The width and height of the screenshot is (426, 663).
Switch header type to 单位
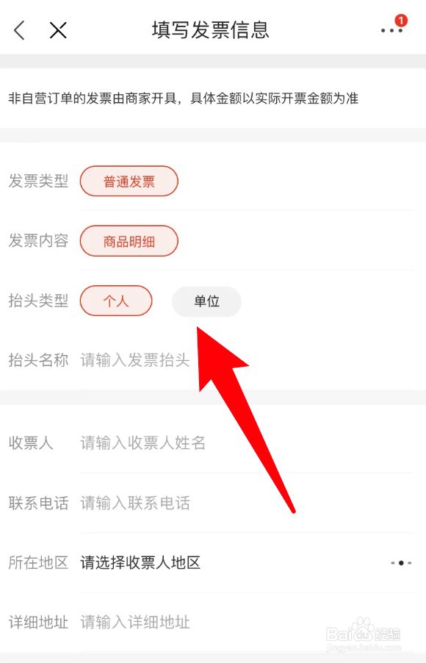(206, 301)
